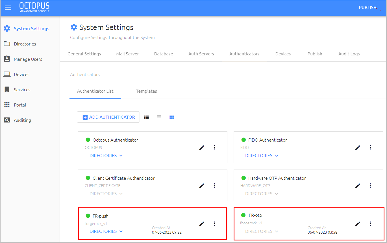The height and width of the screenshot is (243, 387).
Task: Edit the Hardware OTP Authenticator
Action: [x=358, y=185]
